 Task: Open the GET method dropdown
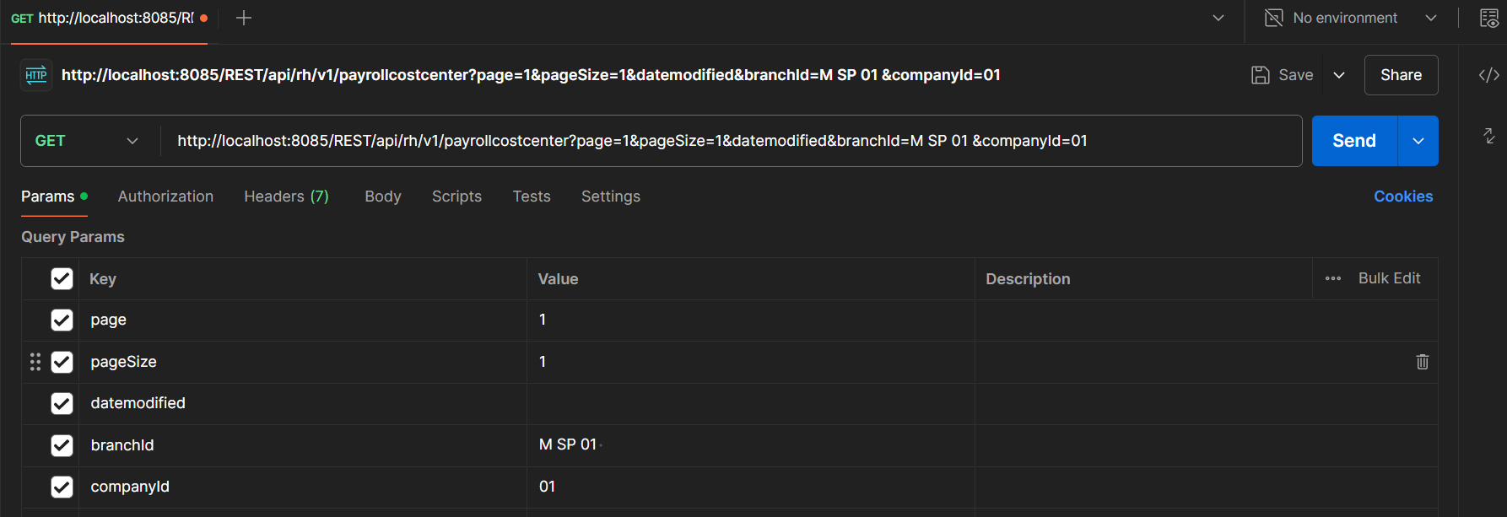86,141
